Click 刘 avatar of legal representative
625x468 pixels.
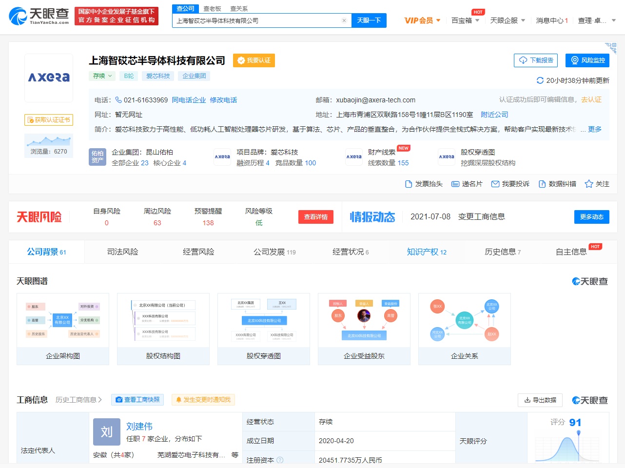107,432
